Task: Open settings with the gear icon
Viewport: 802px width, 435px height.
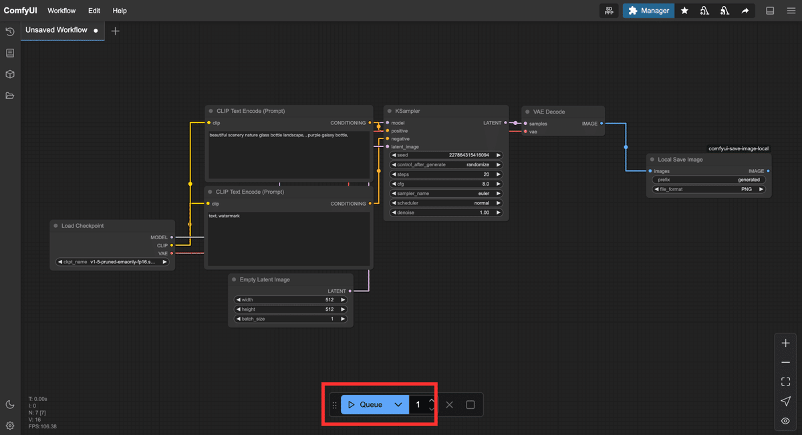Action: click(10, 425)
